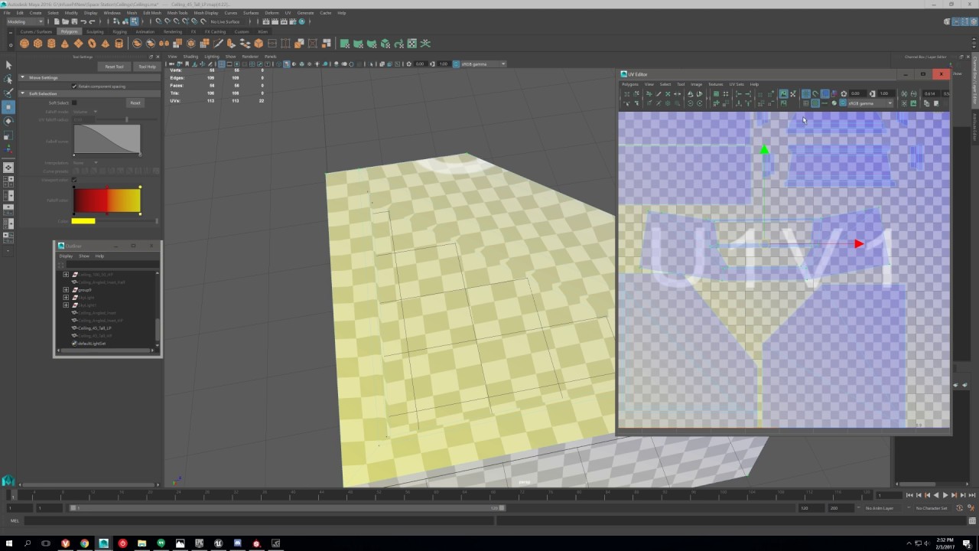Open the Modeling menu set dropdown
The image size is (979, 551).
[x=26, y=21]
